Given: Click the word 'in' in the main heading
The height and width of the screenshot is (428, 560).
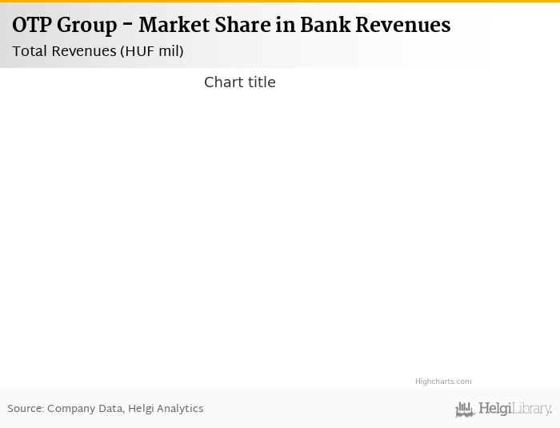Looking at the screenshot, I should [285, 26].
